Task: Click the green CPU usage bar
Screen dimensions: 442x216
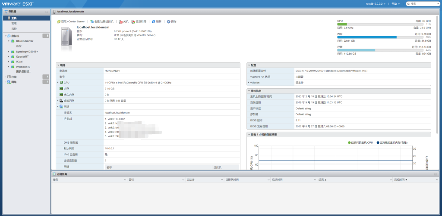Action: pos(342,25)
